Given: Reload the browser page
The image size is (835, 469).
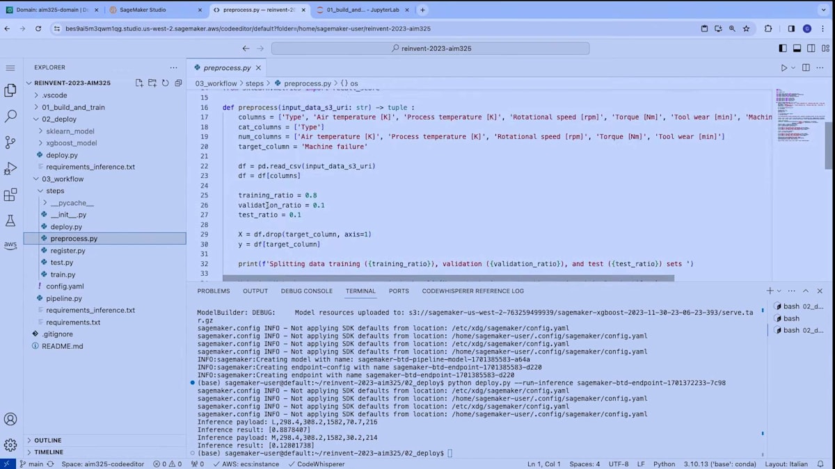Looking at the screenshot, I should pyautogui.click(x=37, y=28).
